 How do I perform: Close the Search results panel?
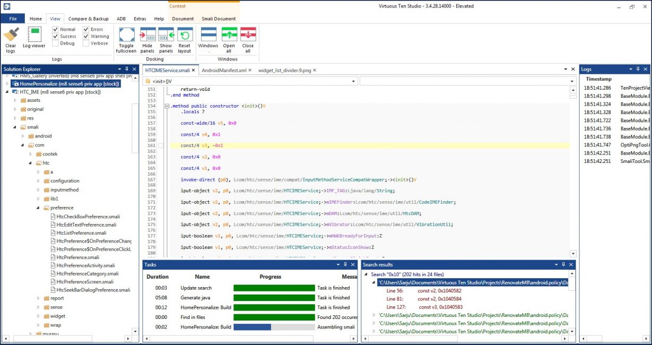(x=571, y=264)
